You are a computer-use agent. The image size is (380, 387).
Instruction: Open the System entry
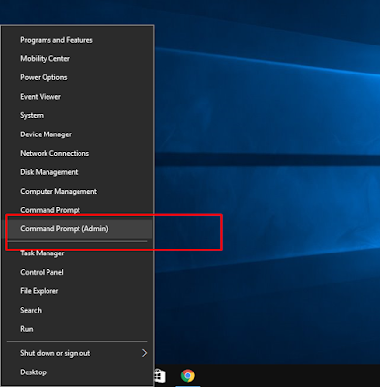click(x=78, y=115)
